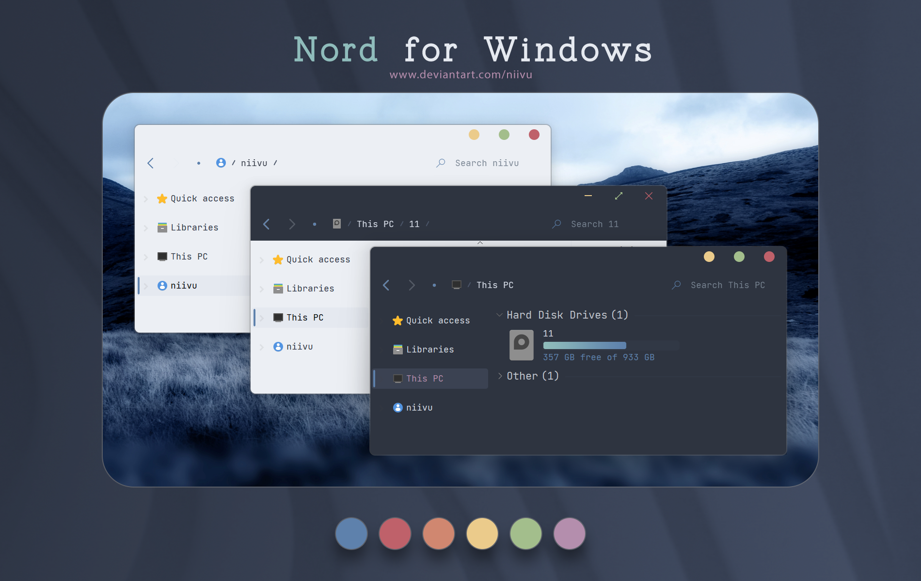
Task: Click the user avatar icon in niivu address bar
Action: tap(221, 163)
